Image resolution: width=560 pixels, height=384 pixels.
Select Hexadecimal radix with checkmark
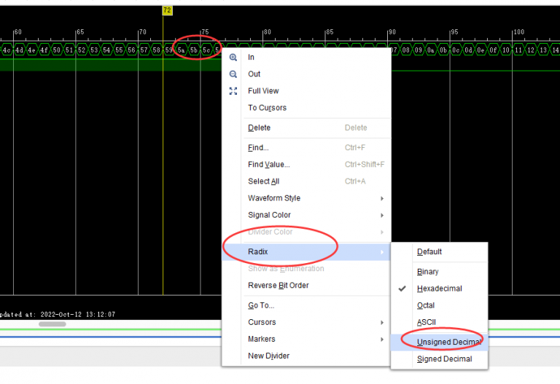click(x=439, y=289)
